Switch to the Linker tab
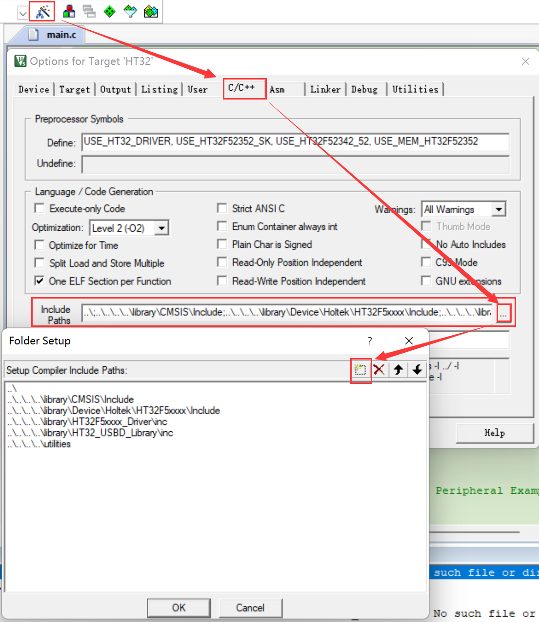The image size is (539, 622). pos(325,89)
